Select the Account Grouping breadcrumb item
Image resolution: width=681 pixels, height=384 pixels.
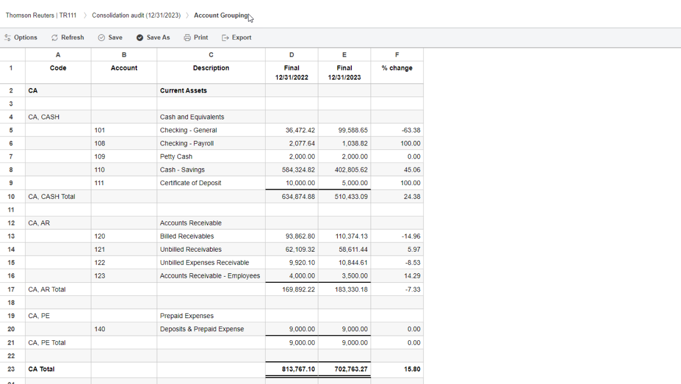point(221,15)
